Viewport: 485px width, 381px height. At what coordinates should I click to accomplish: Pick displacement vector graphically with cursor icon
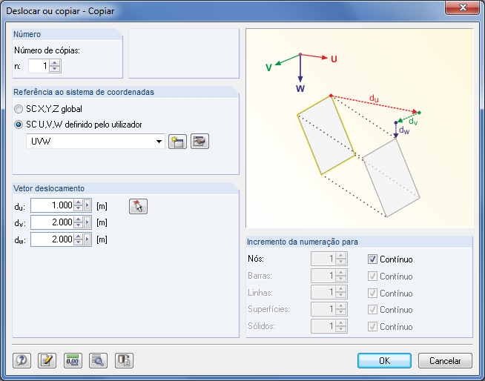(x=138, y=206)
